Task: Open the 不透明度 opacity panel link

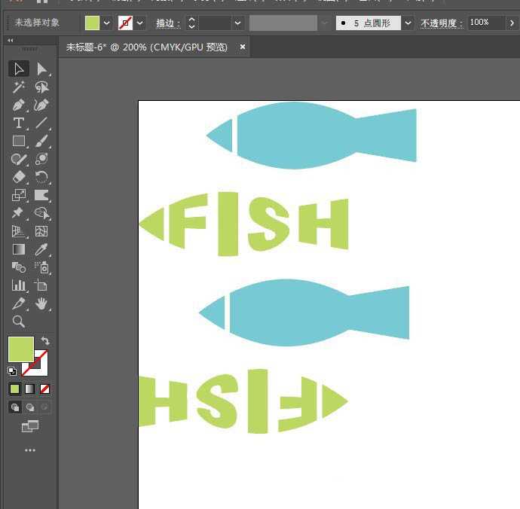Action: (441, 23)
